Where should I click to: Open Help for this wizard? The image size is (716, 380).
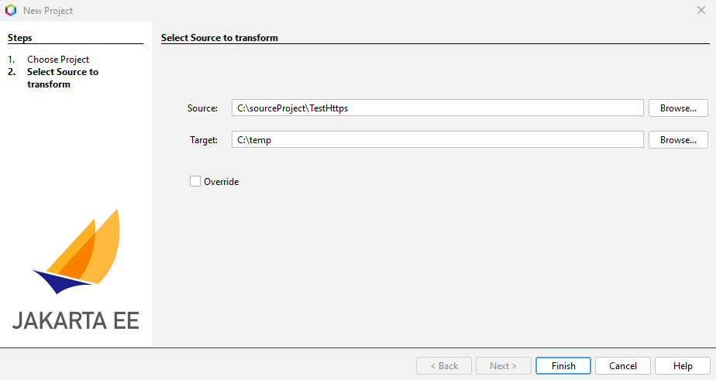click(x=683, y=366)
